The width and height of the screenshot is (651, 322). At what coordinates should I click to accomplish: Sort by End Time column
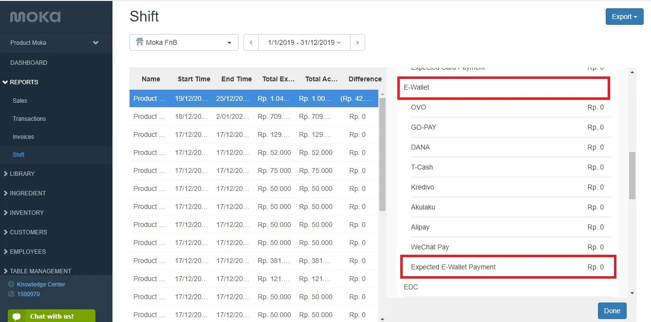237,79
